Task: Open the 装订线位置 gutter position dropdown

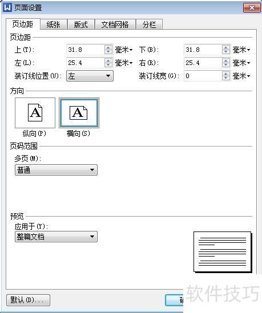Action: click(90, 76)
